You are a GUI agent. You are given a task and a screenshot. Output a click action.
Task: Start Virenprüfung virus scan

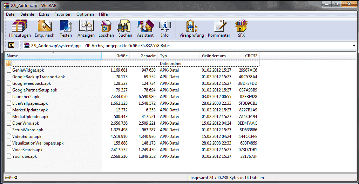pos(192,29)
